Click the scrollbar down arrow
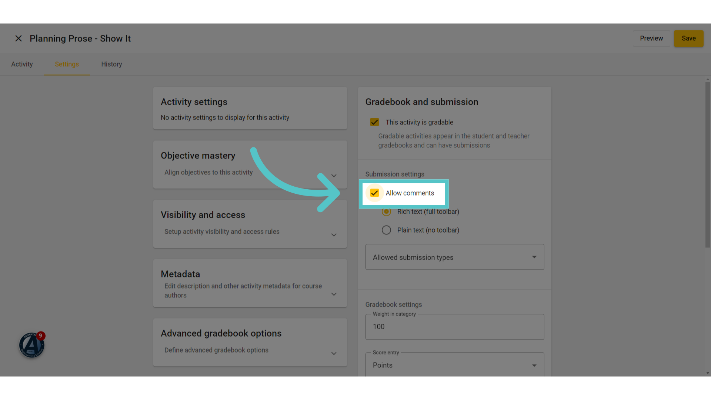Viewport: 711px width, 400px height. click(x=708, y=373)
